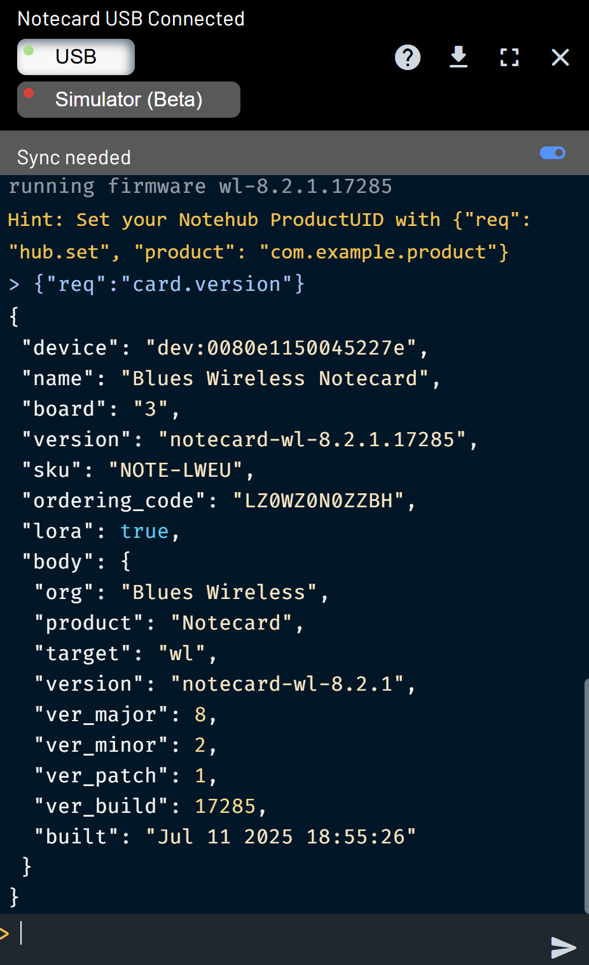
Task: Click the terminal vertical scrollbar
Action: [586, 796]
